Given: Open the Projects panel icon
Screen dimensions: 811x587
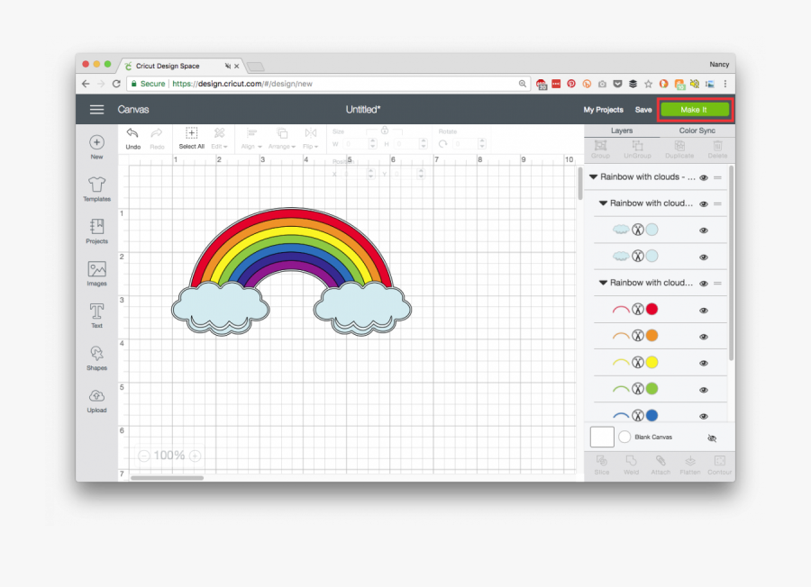Looking at the screenshot, I should coord(96,227).
